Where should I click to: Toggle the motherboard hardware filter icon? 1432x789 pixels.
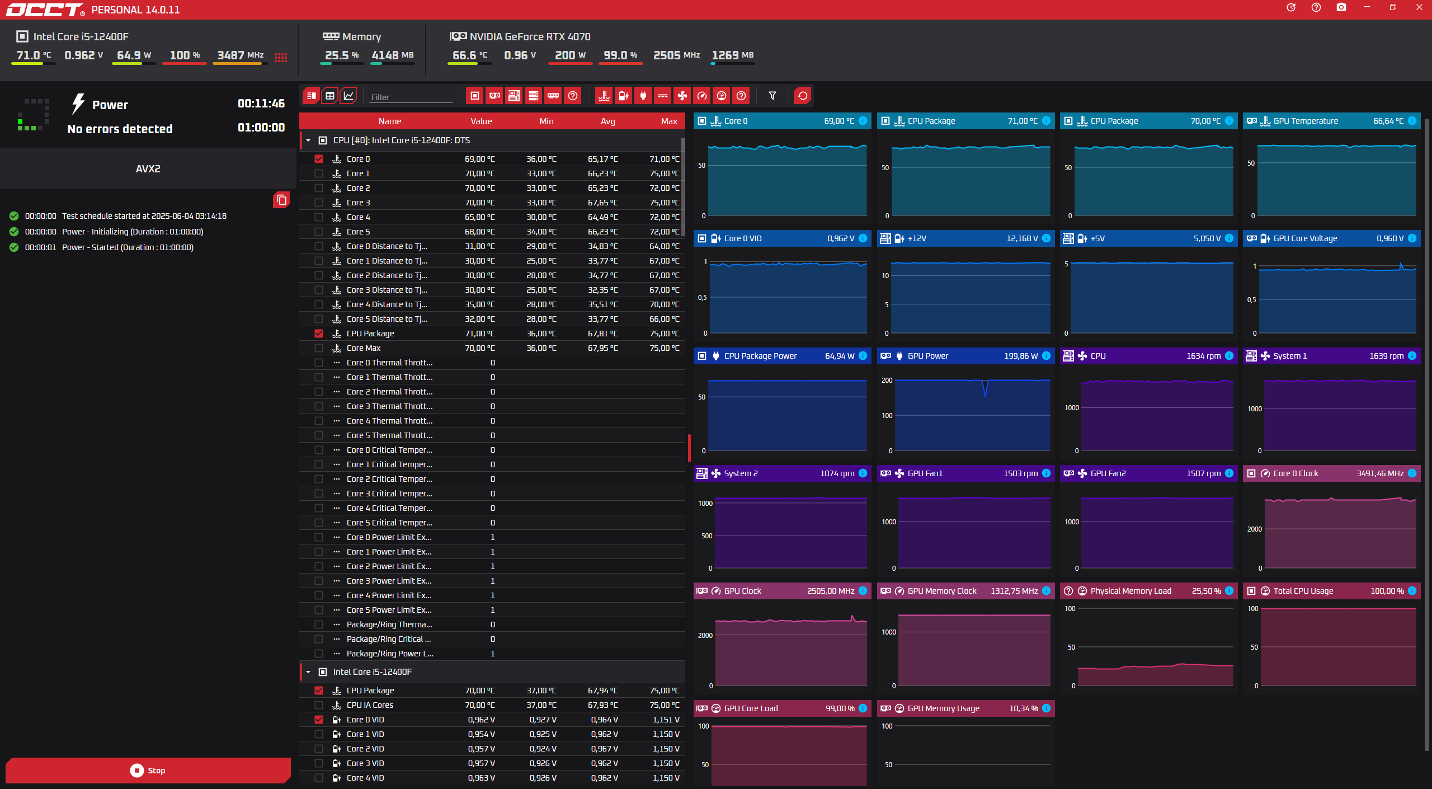tap(514, 96)
